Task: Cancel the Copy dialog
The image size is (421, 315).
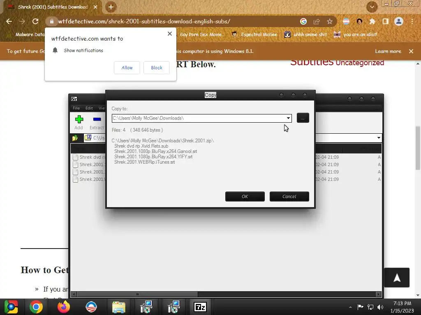Action: [289, 196]
